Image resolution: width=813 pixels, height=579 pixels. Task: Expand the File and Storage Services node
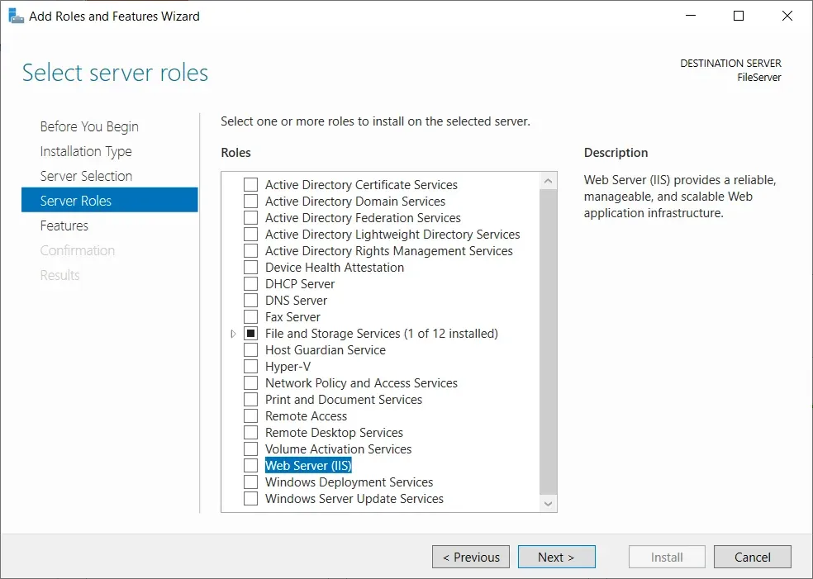pyautogui.click(x=234, y=333)
